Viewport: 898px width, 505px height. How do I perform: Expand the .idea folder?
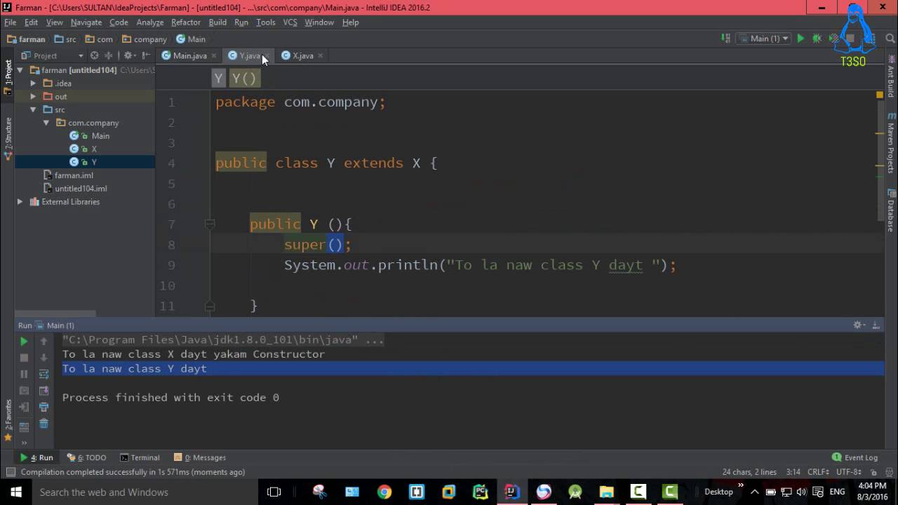[x=32, y=83]
